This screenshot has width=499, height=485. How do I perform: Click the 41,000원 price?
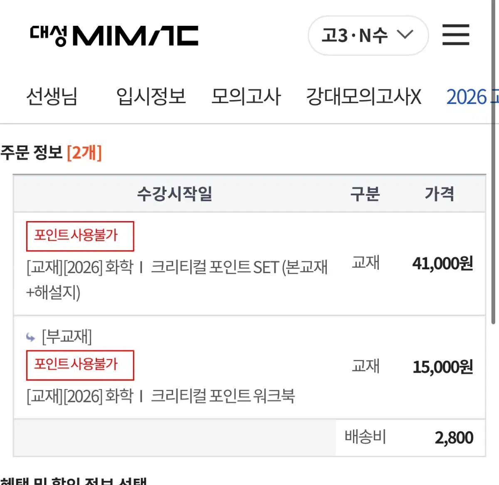(442, 263)
